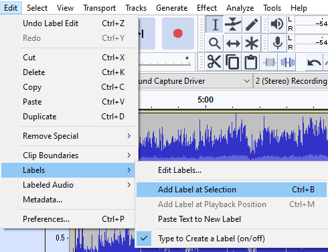Image resolution: width=328 pixels, height=252 pixels.
Task: Click the Copy toolbar icon
Action: [232, 62]
